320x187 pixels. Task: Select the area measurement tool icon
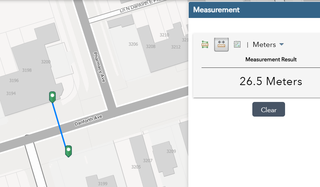205,44
